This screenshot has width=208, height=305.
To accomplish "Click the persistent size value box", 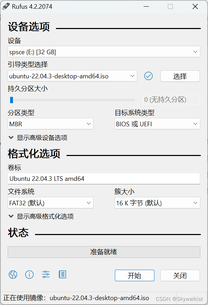I will click(x=171, y=100).
